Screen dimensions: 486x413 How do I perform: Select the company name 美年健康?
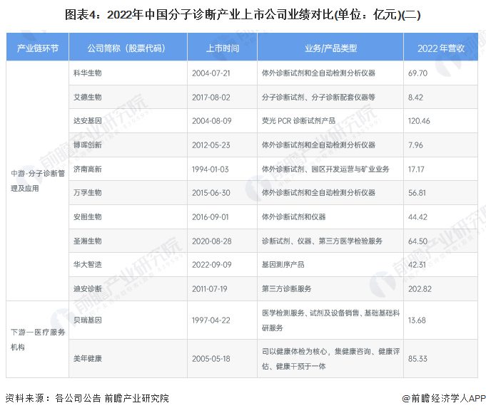[x=87, y=359]
